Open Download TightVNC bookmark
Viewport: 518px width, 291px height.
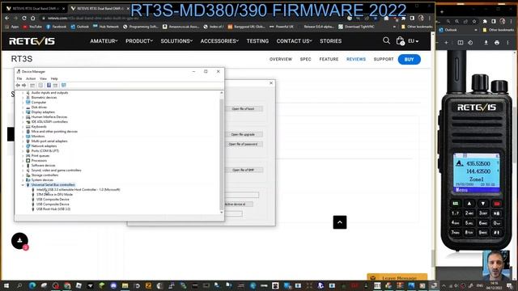tap(357, 27)
